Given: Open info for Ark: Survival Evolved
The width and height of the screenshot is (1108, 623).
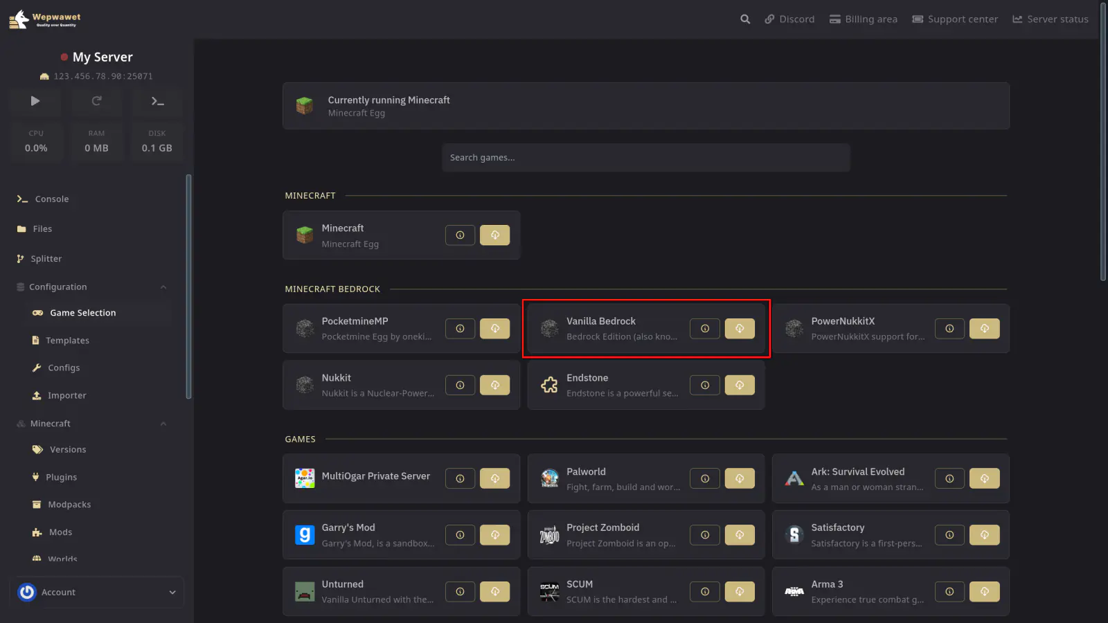Looking at the screenshot, I should (x=949, y=478).
